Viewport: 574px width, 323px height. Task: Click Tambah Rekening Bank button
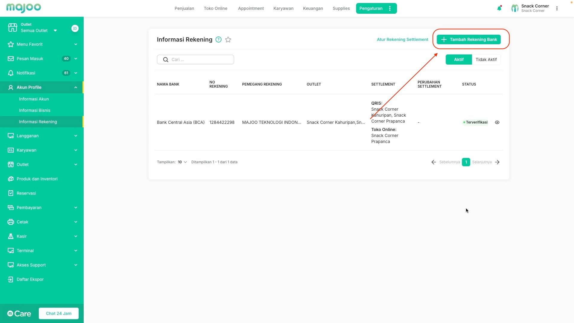click(x=468, y=39)
